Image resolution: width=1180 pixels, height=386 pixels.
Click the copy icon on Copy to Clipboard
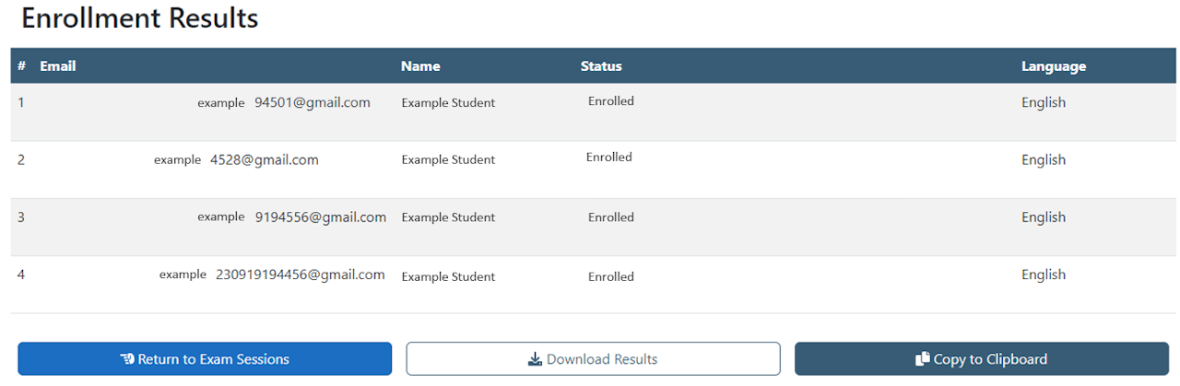click(923, 359)
